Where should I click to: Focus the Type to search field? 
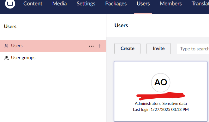click(193, 49)
